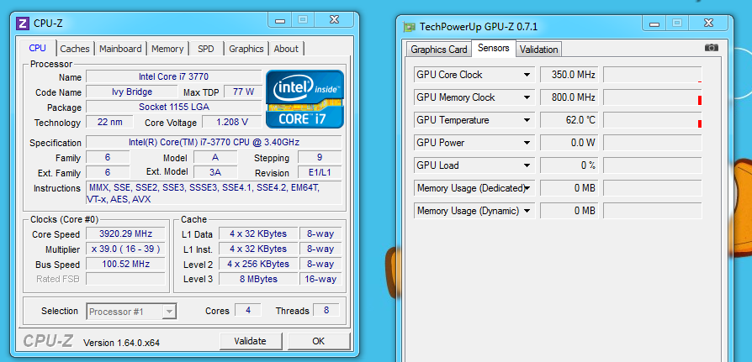Switch to the Mainboard tab
Viewport: 752px width, 362px height.
120,49
